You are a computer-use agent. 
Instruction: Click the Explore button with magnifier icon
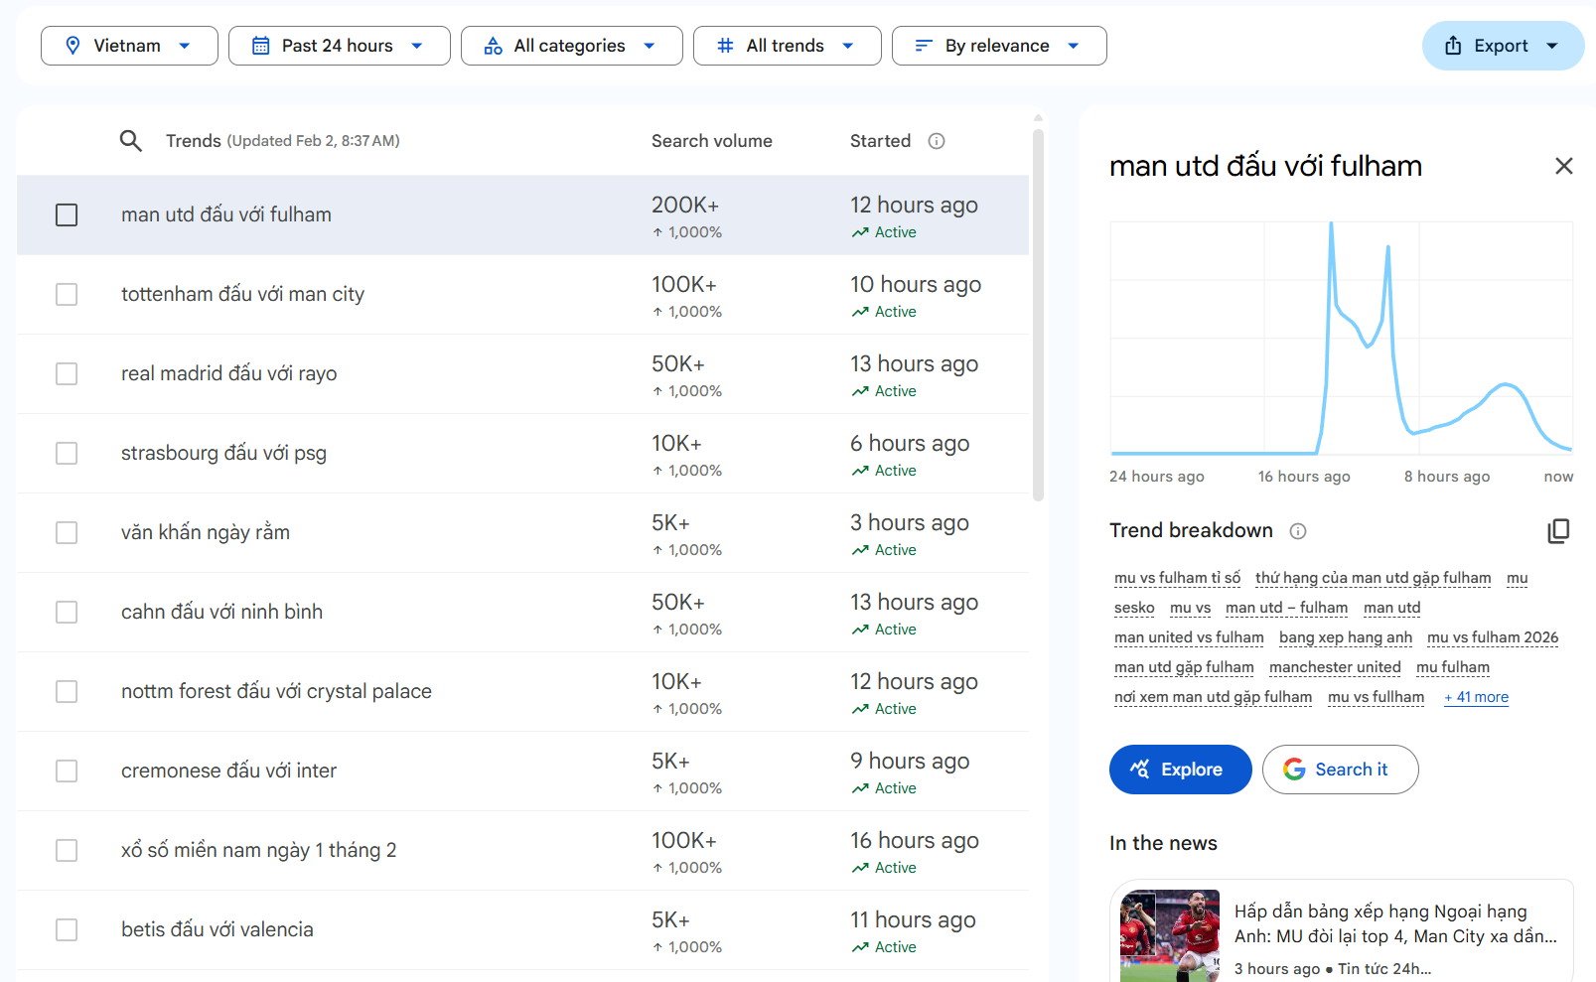1180,770
